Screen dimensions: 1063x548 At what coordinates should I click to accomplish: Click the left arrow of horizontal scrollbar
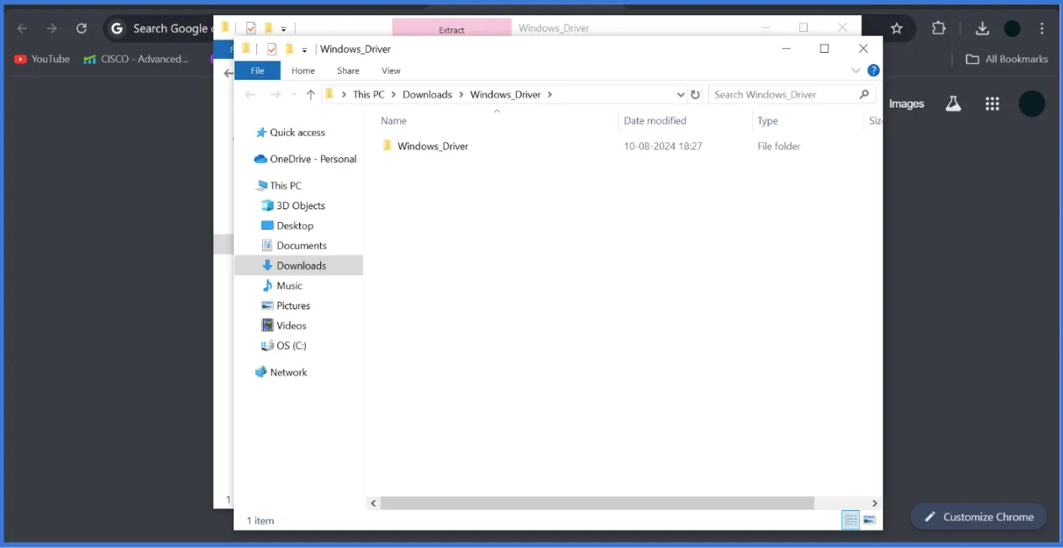coord(373,503)
